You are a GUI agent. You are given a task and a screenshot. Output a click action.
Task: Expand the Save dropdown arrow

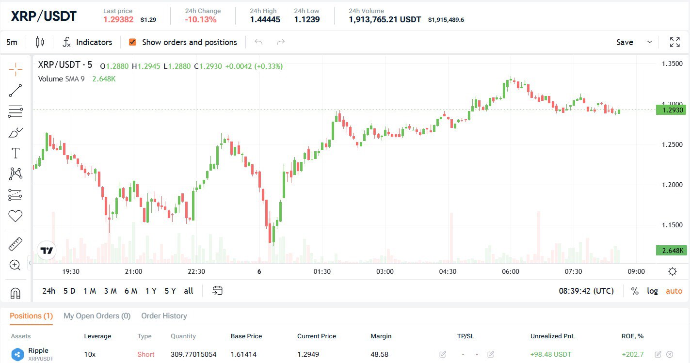650,42
